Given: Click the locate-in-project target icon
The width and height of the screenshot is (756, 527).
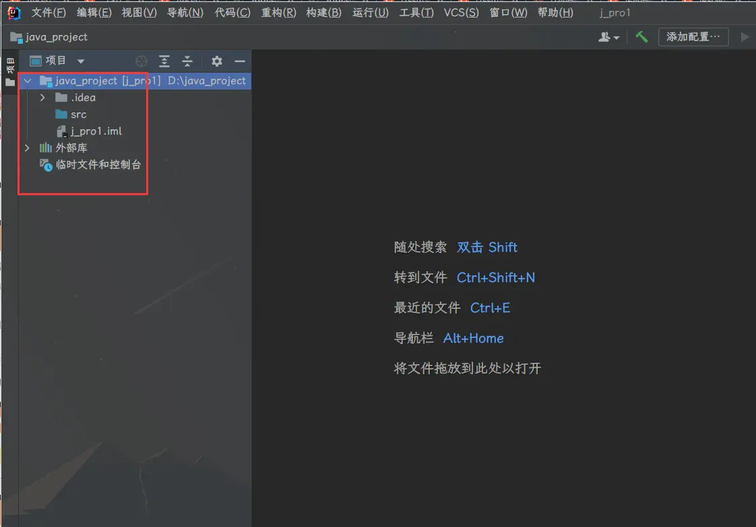Looking at the screenshot, I should coord(141,61).
